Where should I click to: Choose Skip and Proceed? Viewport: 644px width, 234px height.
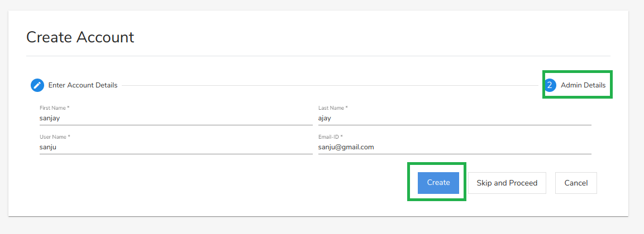click(507, 183)
